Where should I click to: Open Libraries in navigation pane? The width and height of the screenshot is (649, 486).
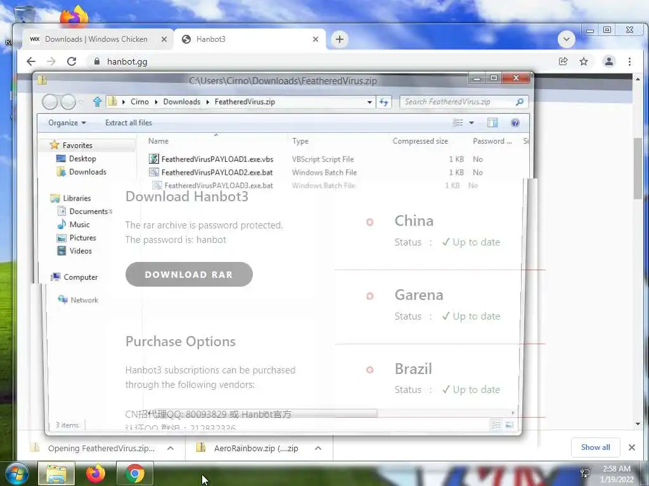tap(77, 198)
